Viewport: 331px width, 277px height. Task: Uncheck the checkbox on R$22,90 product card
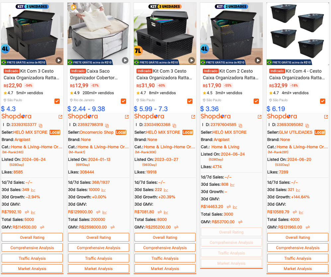coord(57,101)
